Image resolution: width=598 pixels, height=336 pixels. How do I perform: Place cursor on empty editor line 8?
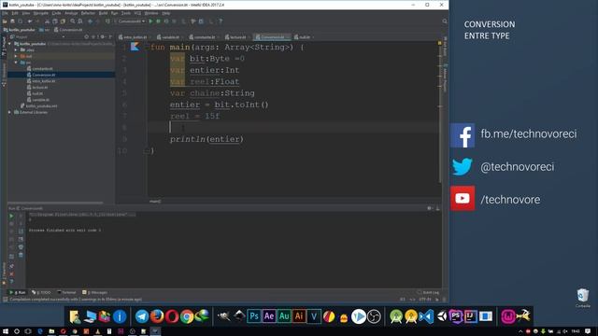[x=293, y=127]
